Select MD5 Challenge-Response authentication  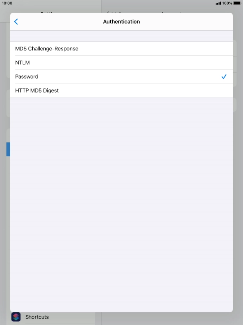(x=121, y=48)
